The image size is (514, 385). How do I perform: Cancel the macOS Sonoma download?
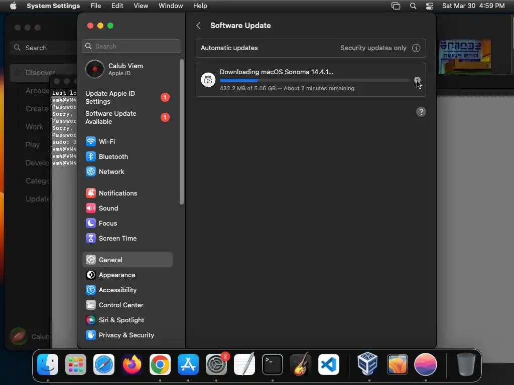pyautogui.click(x=417, y=80)
